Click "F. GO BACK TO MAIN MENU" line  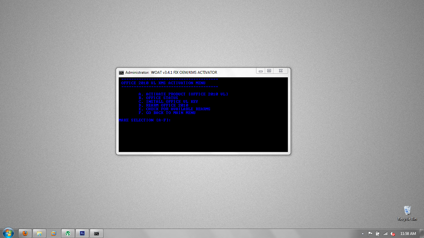(167, 113)
